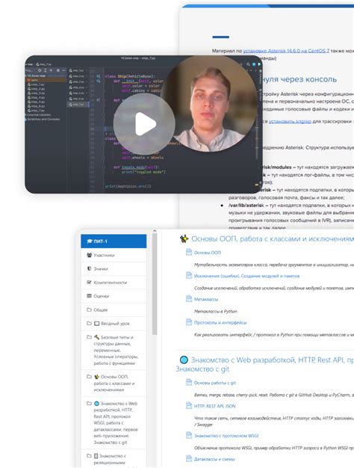Open the section heading 'Основы ООП, работа с классами'

pos(273,239)
